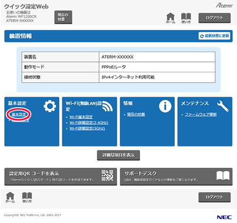Click the Wi-Fi signal icon
The width and height of the screenshot is (237, 223).
[108, 106]
